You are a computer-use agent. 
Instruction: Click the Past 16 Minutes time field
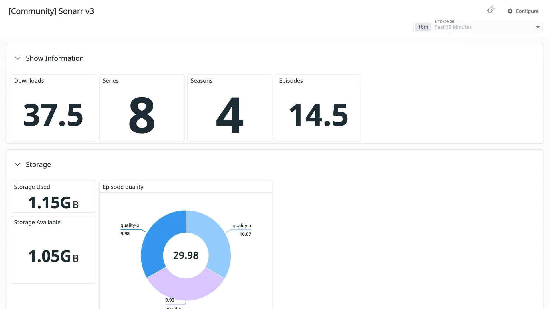pos(478,27)
